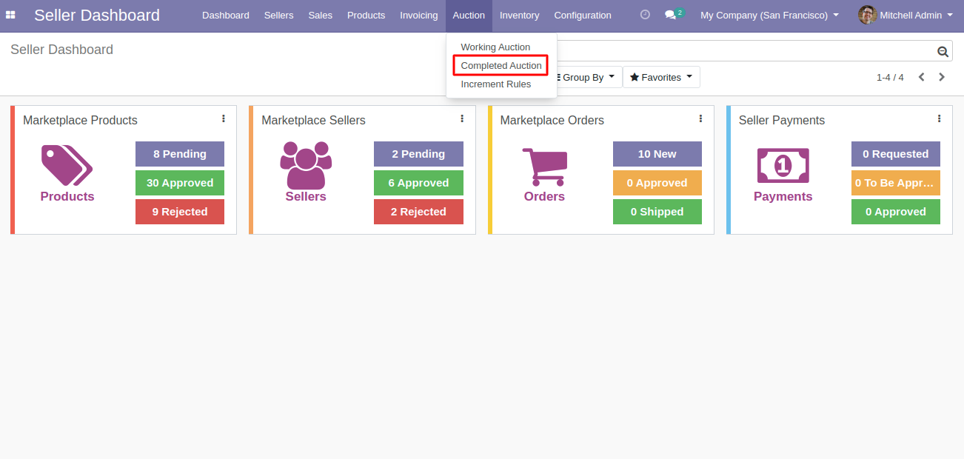The image size is (964, 459).
Task: Click Seller Dashboard breadcrumb text
Action: coord(61,50)
